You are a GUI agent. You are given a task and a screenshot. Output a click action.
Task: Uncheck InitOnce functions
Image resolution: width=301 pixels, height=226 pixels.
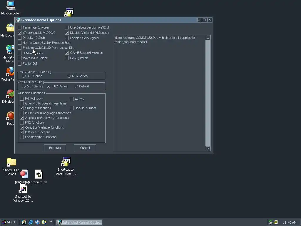22,132
